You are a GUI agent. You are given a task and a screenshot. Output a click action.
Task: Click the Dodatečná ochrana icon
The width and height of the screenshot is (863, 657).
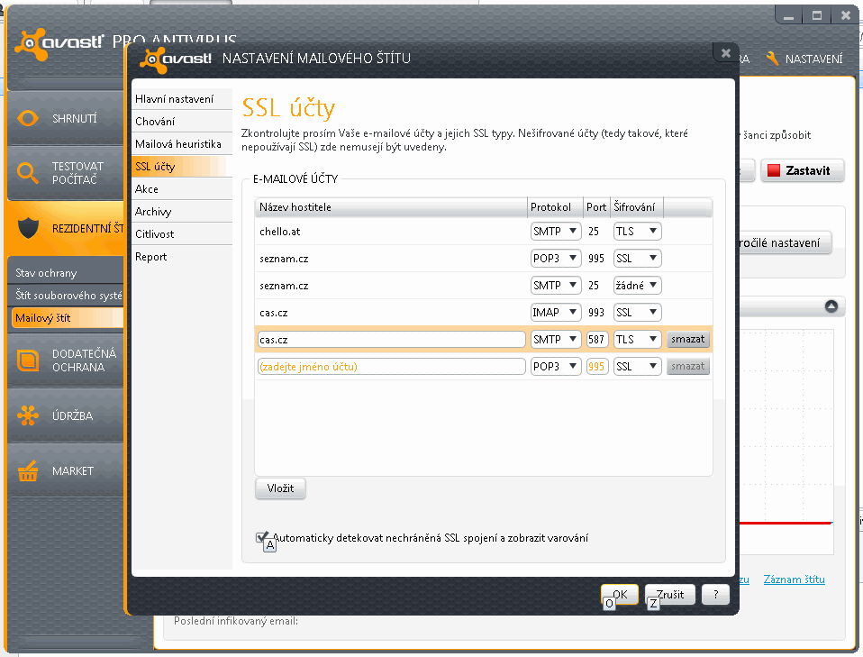click(28, 360)
